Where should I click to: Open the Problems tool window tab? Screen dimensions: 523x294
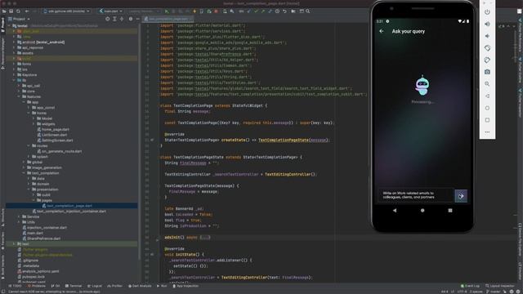(36, 286)
